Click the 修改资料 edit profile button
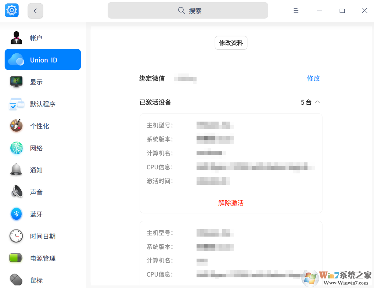374x288 pixels. 231,43
